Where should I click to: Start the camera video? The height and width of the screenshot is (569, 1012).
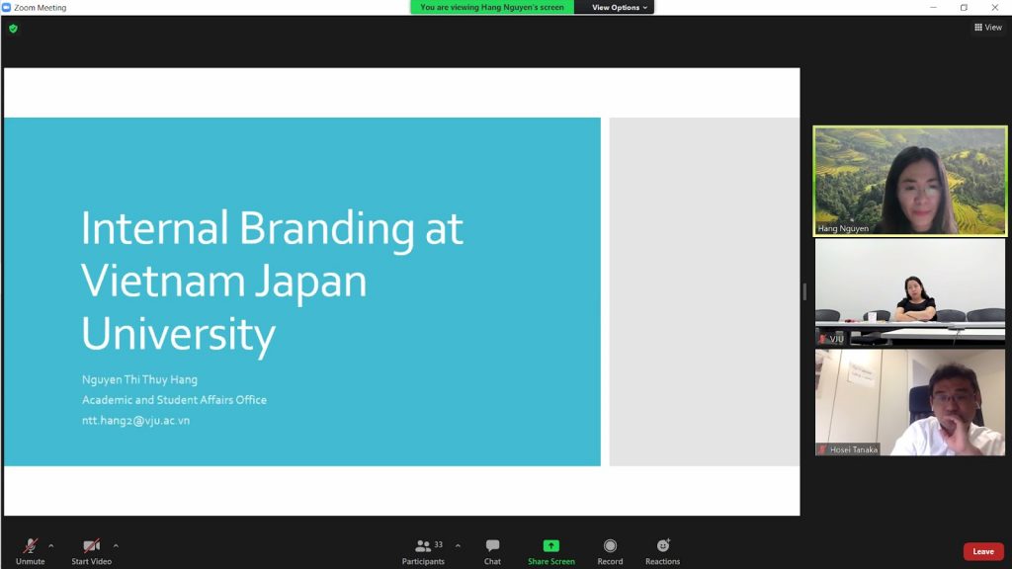(91, 551)
